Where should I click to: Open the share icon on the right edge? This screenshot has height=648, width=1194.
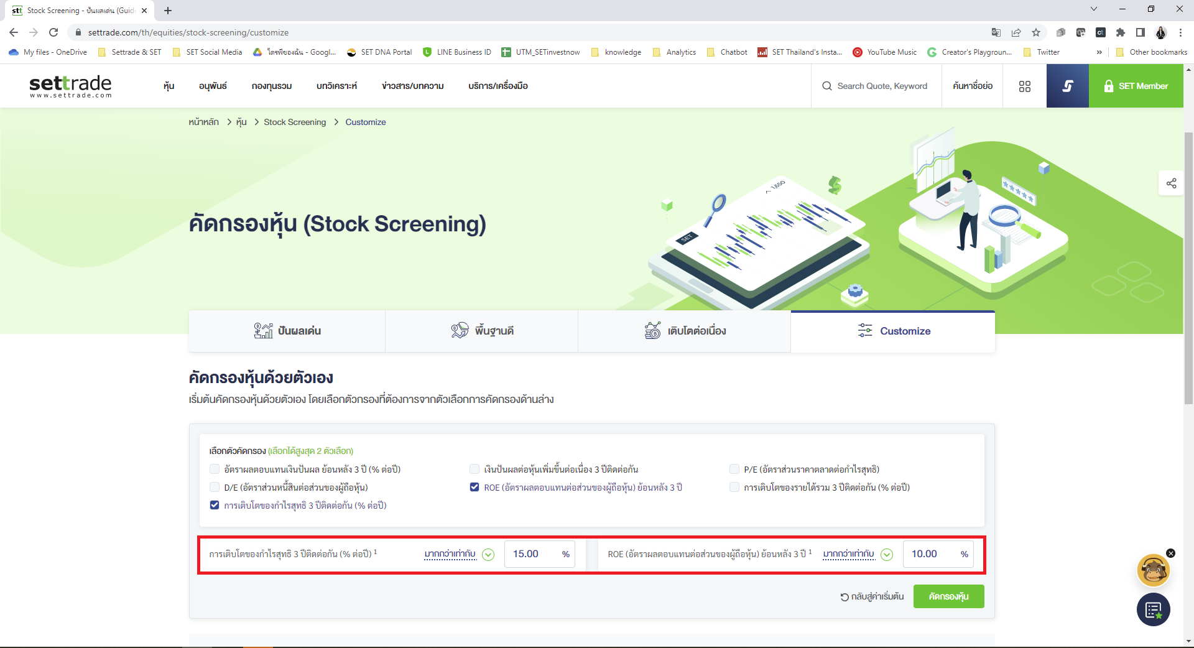coord(1172,183)
